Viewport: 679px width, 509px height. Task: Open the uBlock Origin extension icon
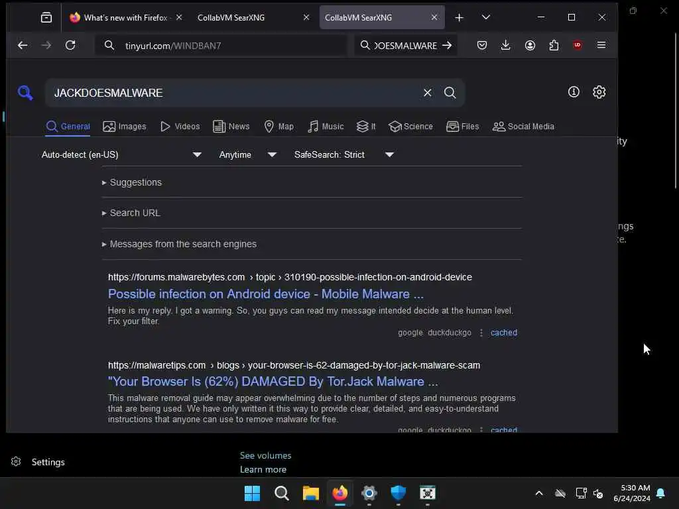(578, 45)
